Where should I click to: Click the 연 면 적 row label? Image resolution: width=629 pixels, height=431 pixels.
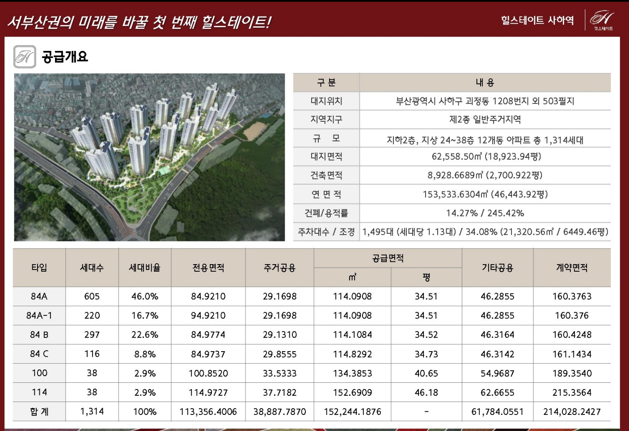[326, 195]
